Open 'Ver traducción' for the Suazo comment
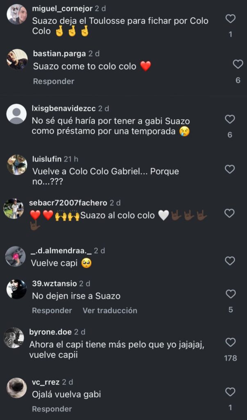The height and width of the screenshot is (420, 247). pos(110,310)
